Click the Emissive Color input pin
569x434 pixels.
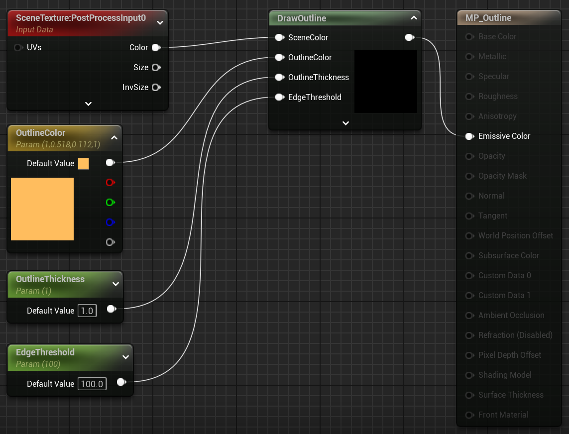click(x=469, y=136)
